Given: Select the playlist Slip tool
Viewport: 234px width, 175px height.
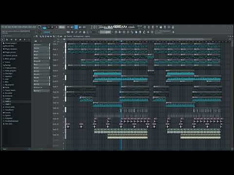Looking at the screenshot, I should [x=51, y=36].
